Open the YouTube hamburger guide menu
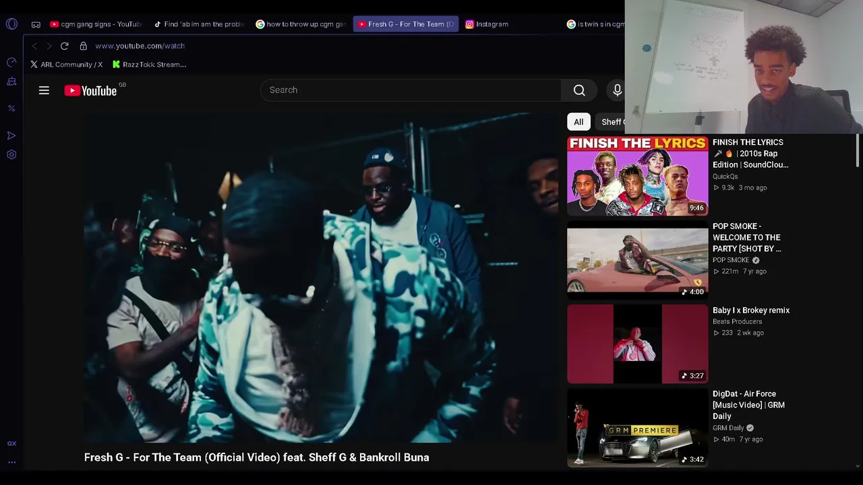 tap(44, 90)
